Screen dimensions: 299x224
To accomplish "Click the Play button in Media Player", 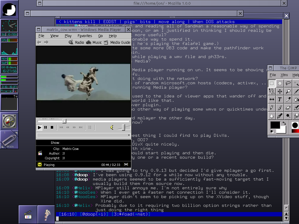I will coord(39,127).
